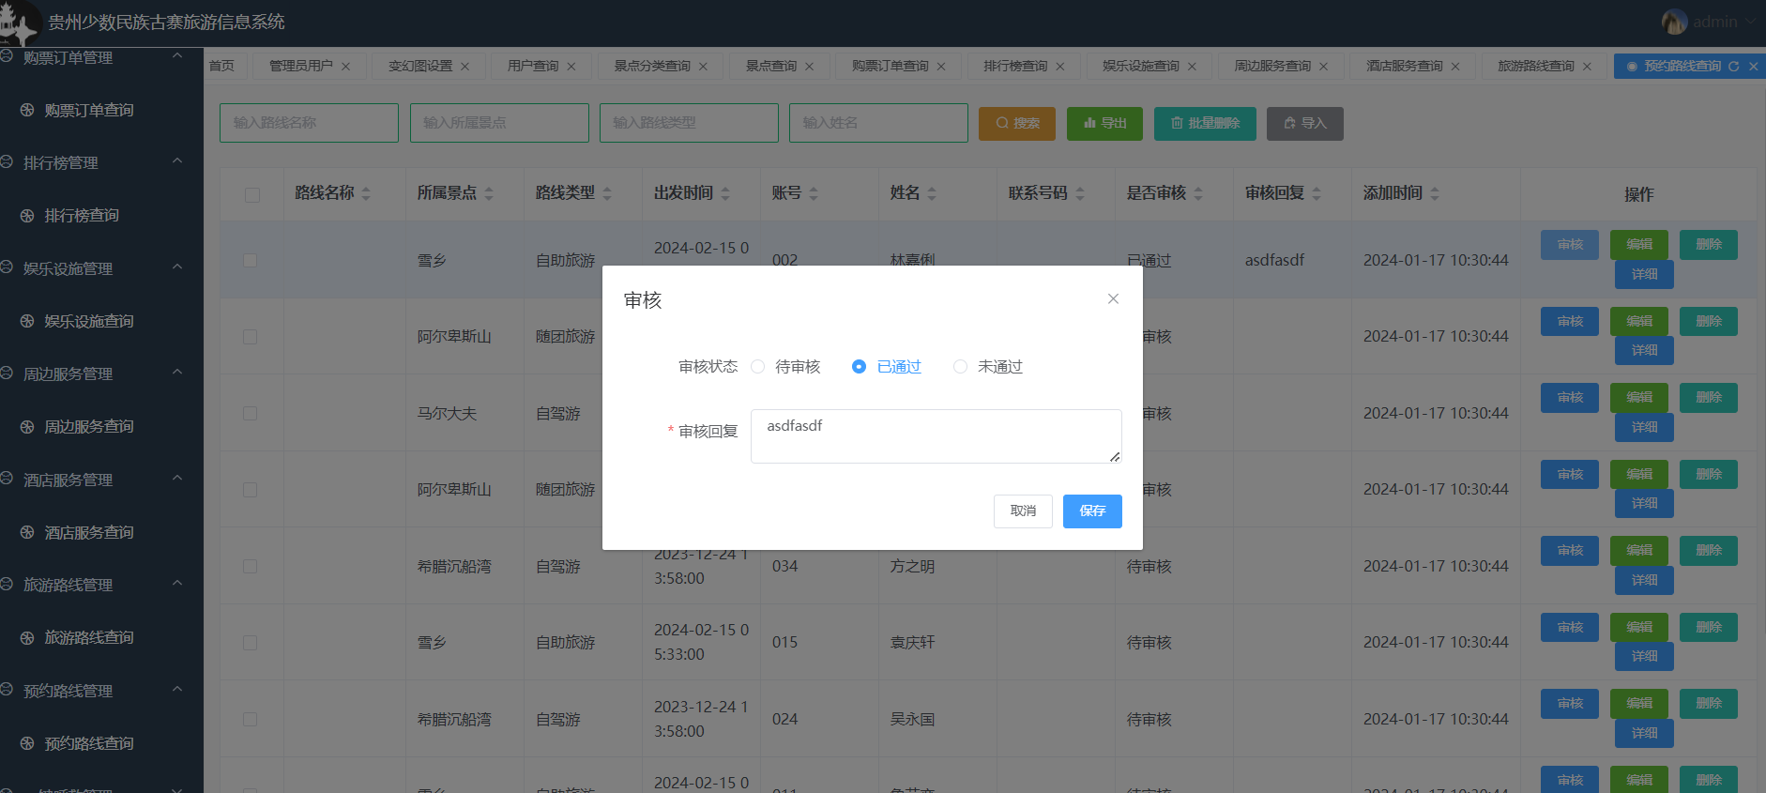
Task: Click the 酒店服务查询 sidebar icon
Action: point(27,533)
